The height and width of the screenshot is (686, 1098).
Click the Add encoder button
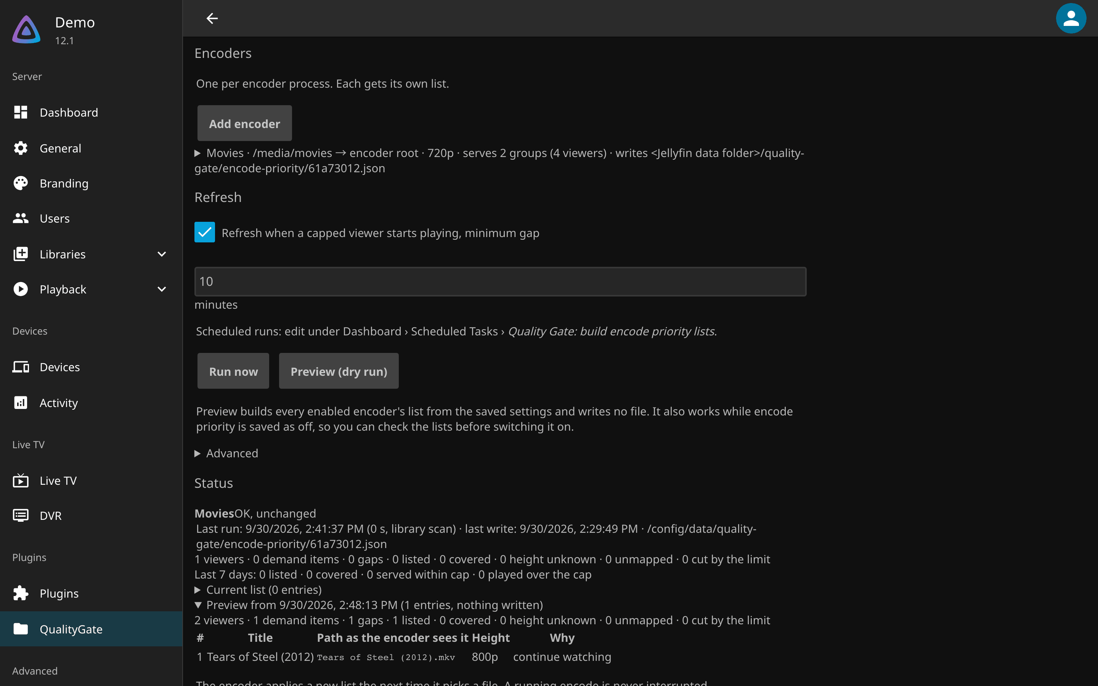pyautogui.click(x=244, y=123)
